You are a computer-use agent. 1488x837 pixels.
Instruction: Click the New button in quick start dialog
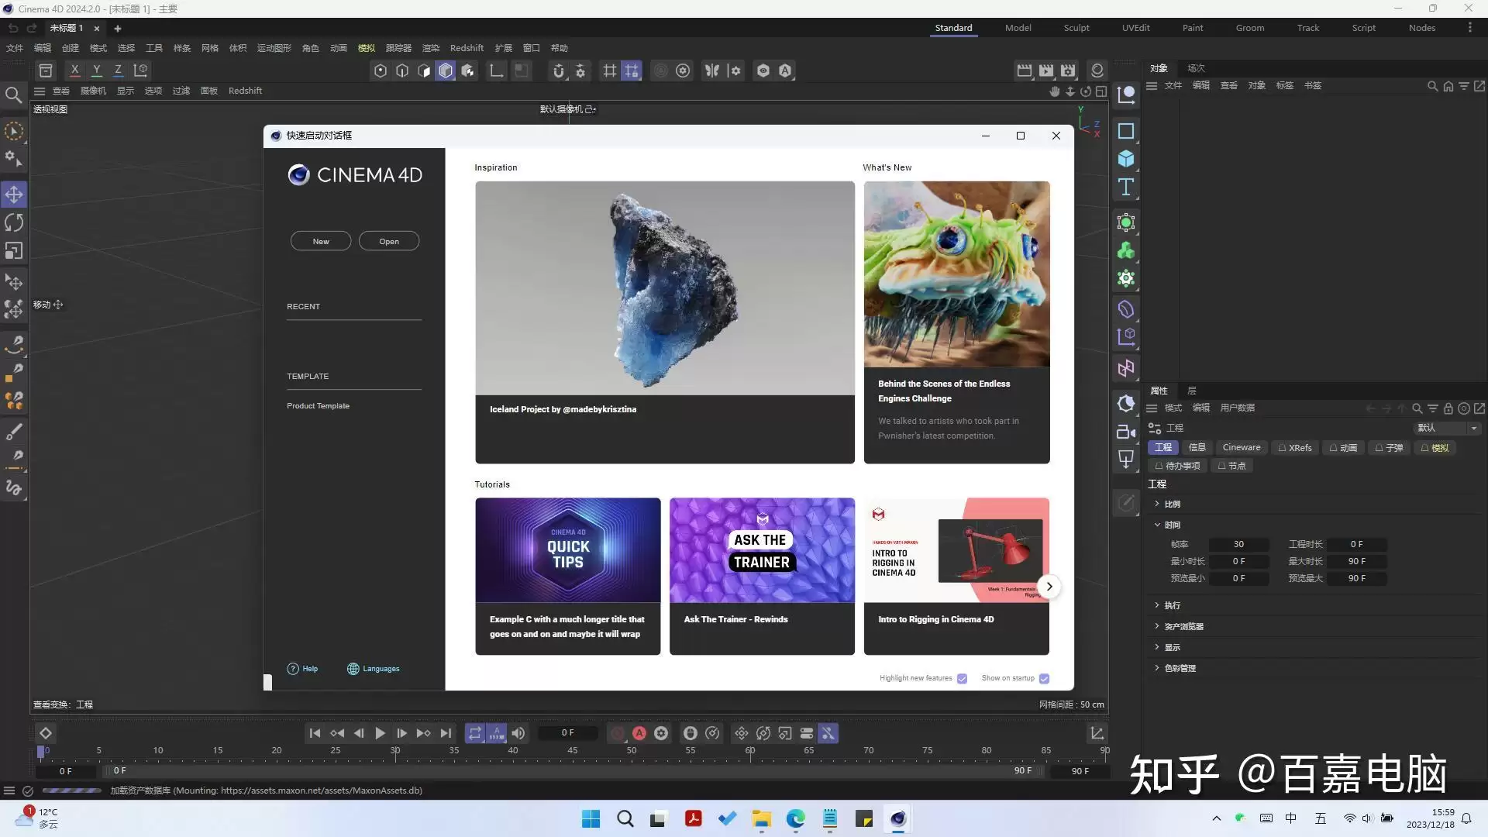point(321,241)
